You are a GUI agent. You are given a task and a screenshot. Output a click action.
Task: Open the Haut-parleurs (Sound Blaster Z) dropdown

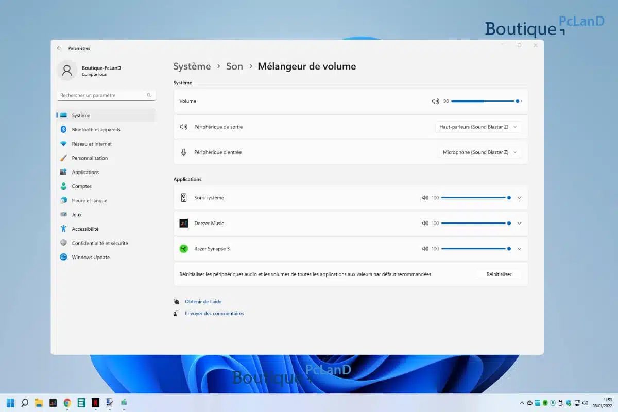click(478, 127)
